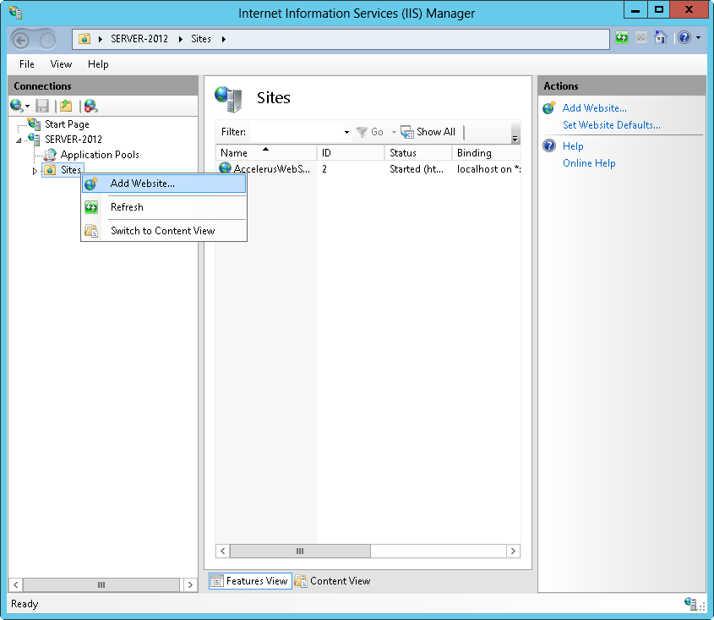
Task: Click the Switch to Content View menu icon
Action: pos(91,231)
